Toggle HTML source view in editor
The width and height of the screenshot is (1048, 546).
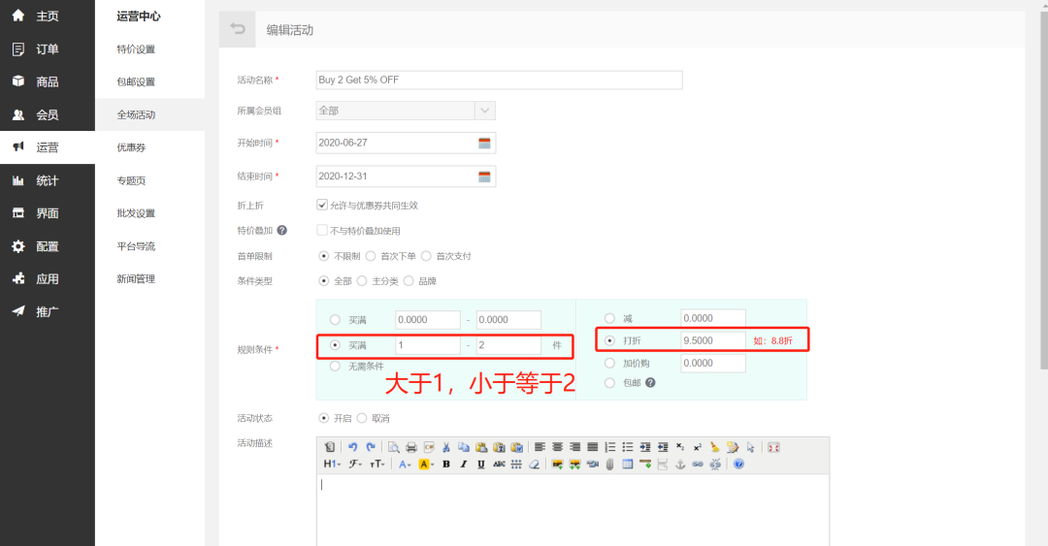tap(330, 447)
